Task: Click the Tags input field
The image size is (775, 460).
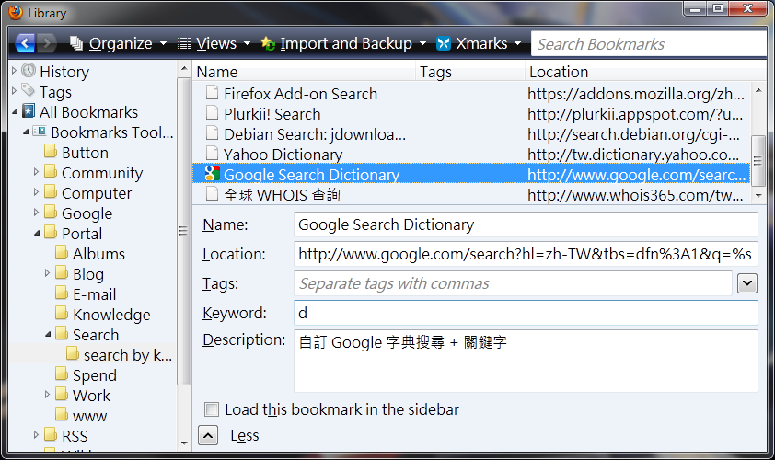Action: (513, 283)
